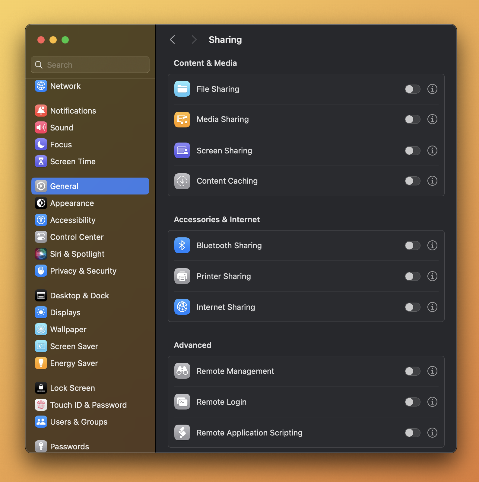Select Accessibility in the sidebar

pyautogui.click(x=90, y=220)
